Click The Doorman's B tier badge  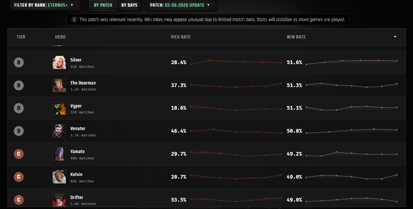(x=19, y=85)
